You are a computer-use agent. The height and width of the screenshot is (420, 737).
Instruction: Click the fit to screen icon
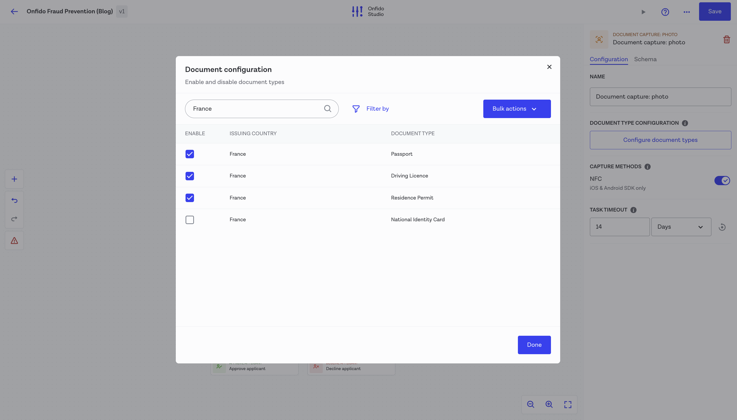568,404
